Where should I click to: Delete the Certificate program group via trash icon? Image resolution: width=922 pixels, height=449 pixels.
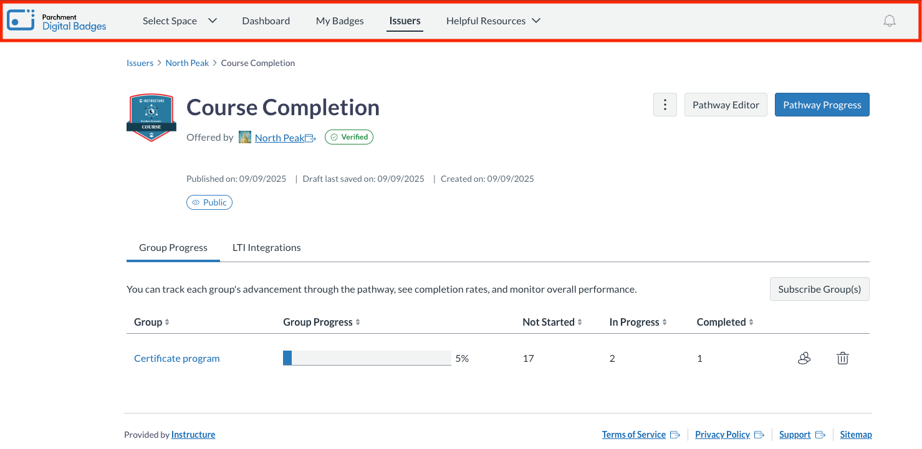point(842,358)
